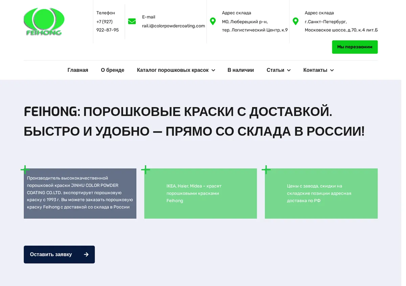This screenshot has width=406, height=286.
Task: Go to the В наличии page
Action: pos(241,70)
